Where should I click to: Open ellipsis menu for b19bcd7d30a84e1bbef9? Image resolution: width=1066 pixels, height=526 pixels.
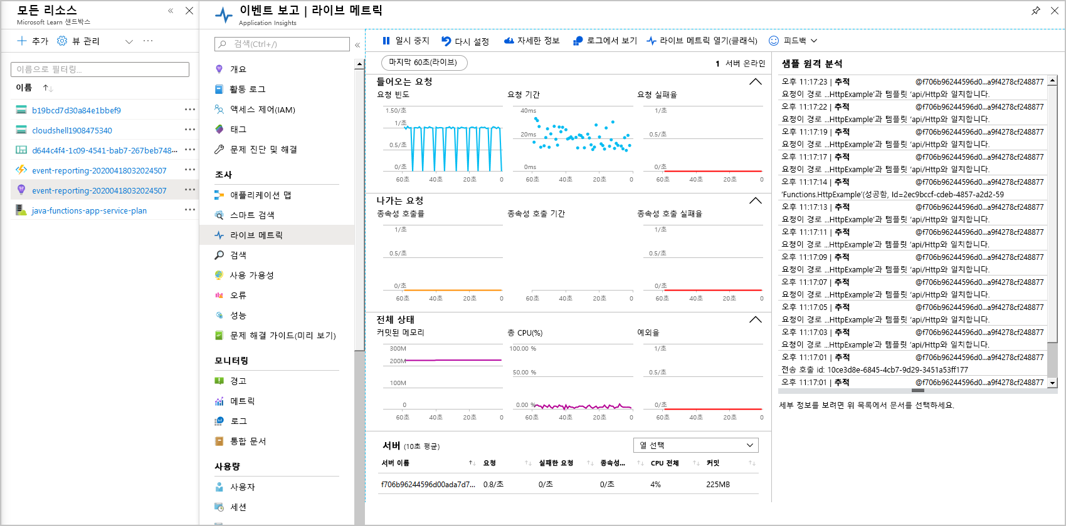190,110
